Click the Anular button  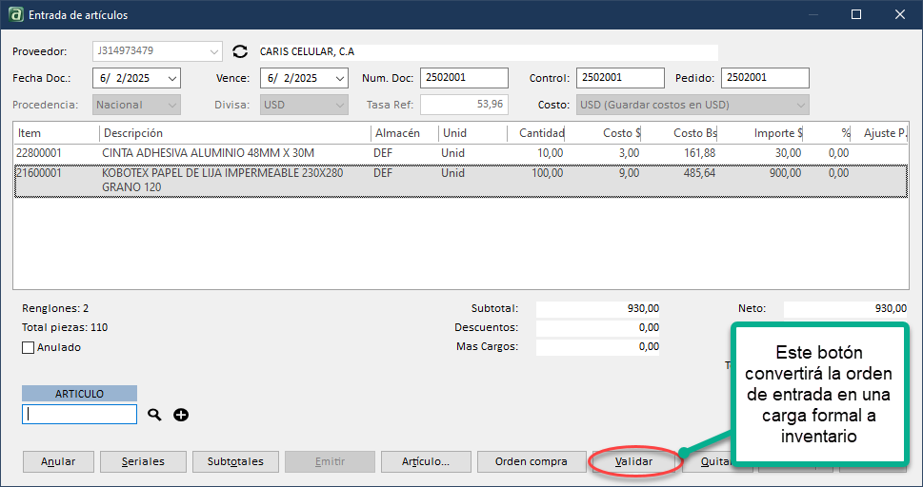pos(58,461)
